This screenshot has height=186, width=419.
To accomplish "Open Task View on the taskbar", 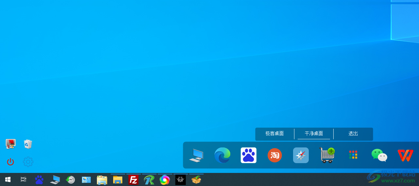I will 24,179.
